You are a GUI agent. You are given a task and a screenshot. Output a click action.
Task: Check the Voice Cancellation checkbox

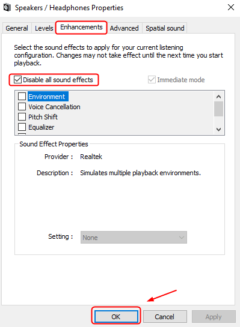(22, 107)
